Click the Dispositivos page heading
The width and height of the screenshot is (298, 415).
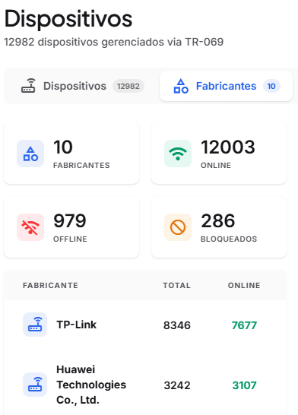point(68,18)
